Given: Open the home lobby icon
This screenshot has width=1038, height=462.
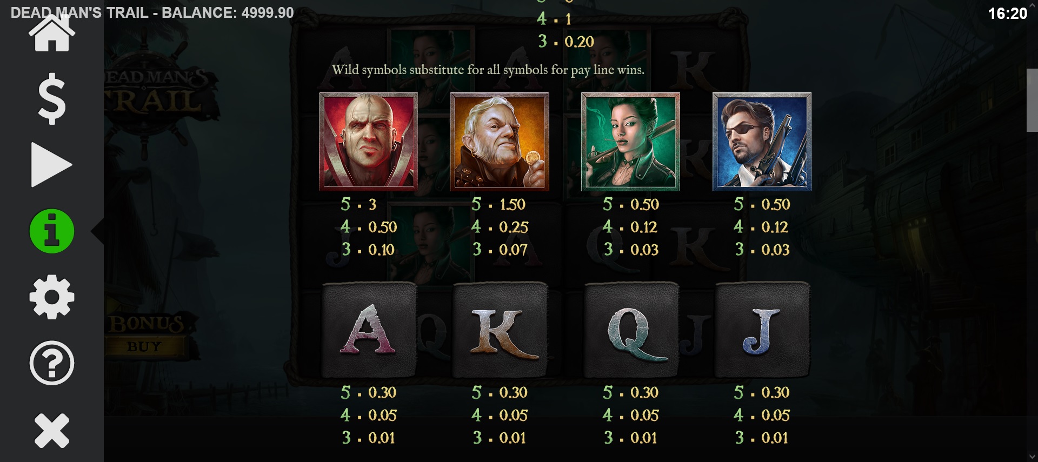Looking at the screenshot, I should (x=52, y=34).
